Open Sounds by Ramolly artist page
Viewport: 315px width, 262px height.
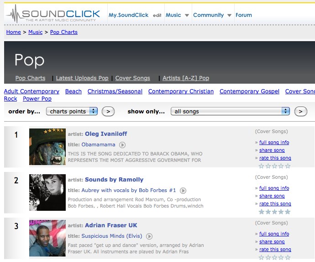tap(114, 180)
